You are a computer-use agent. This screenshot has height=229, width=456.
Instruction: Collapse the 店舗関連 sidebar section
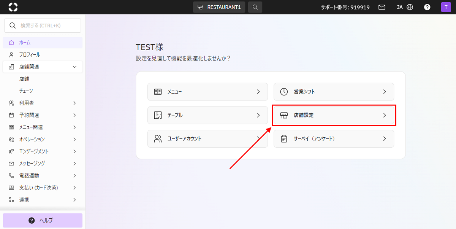(74, 67)
